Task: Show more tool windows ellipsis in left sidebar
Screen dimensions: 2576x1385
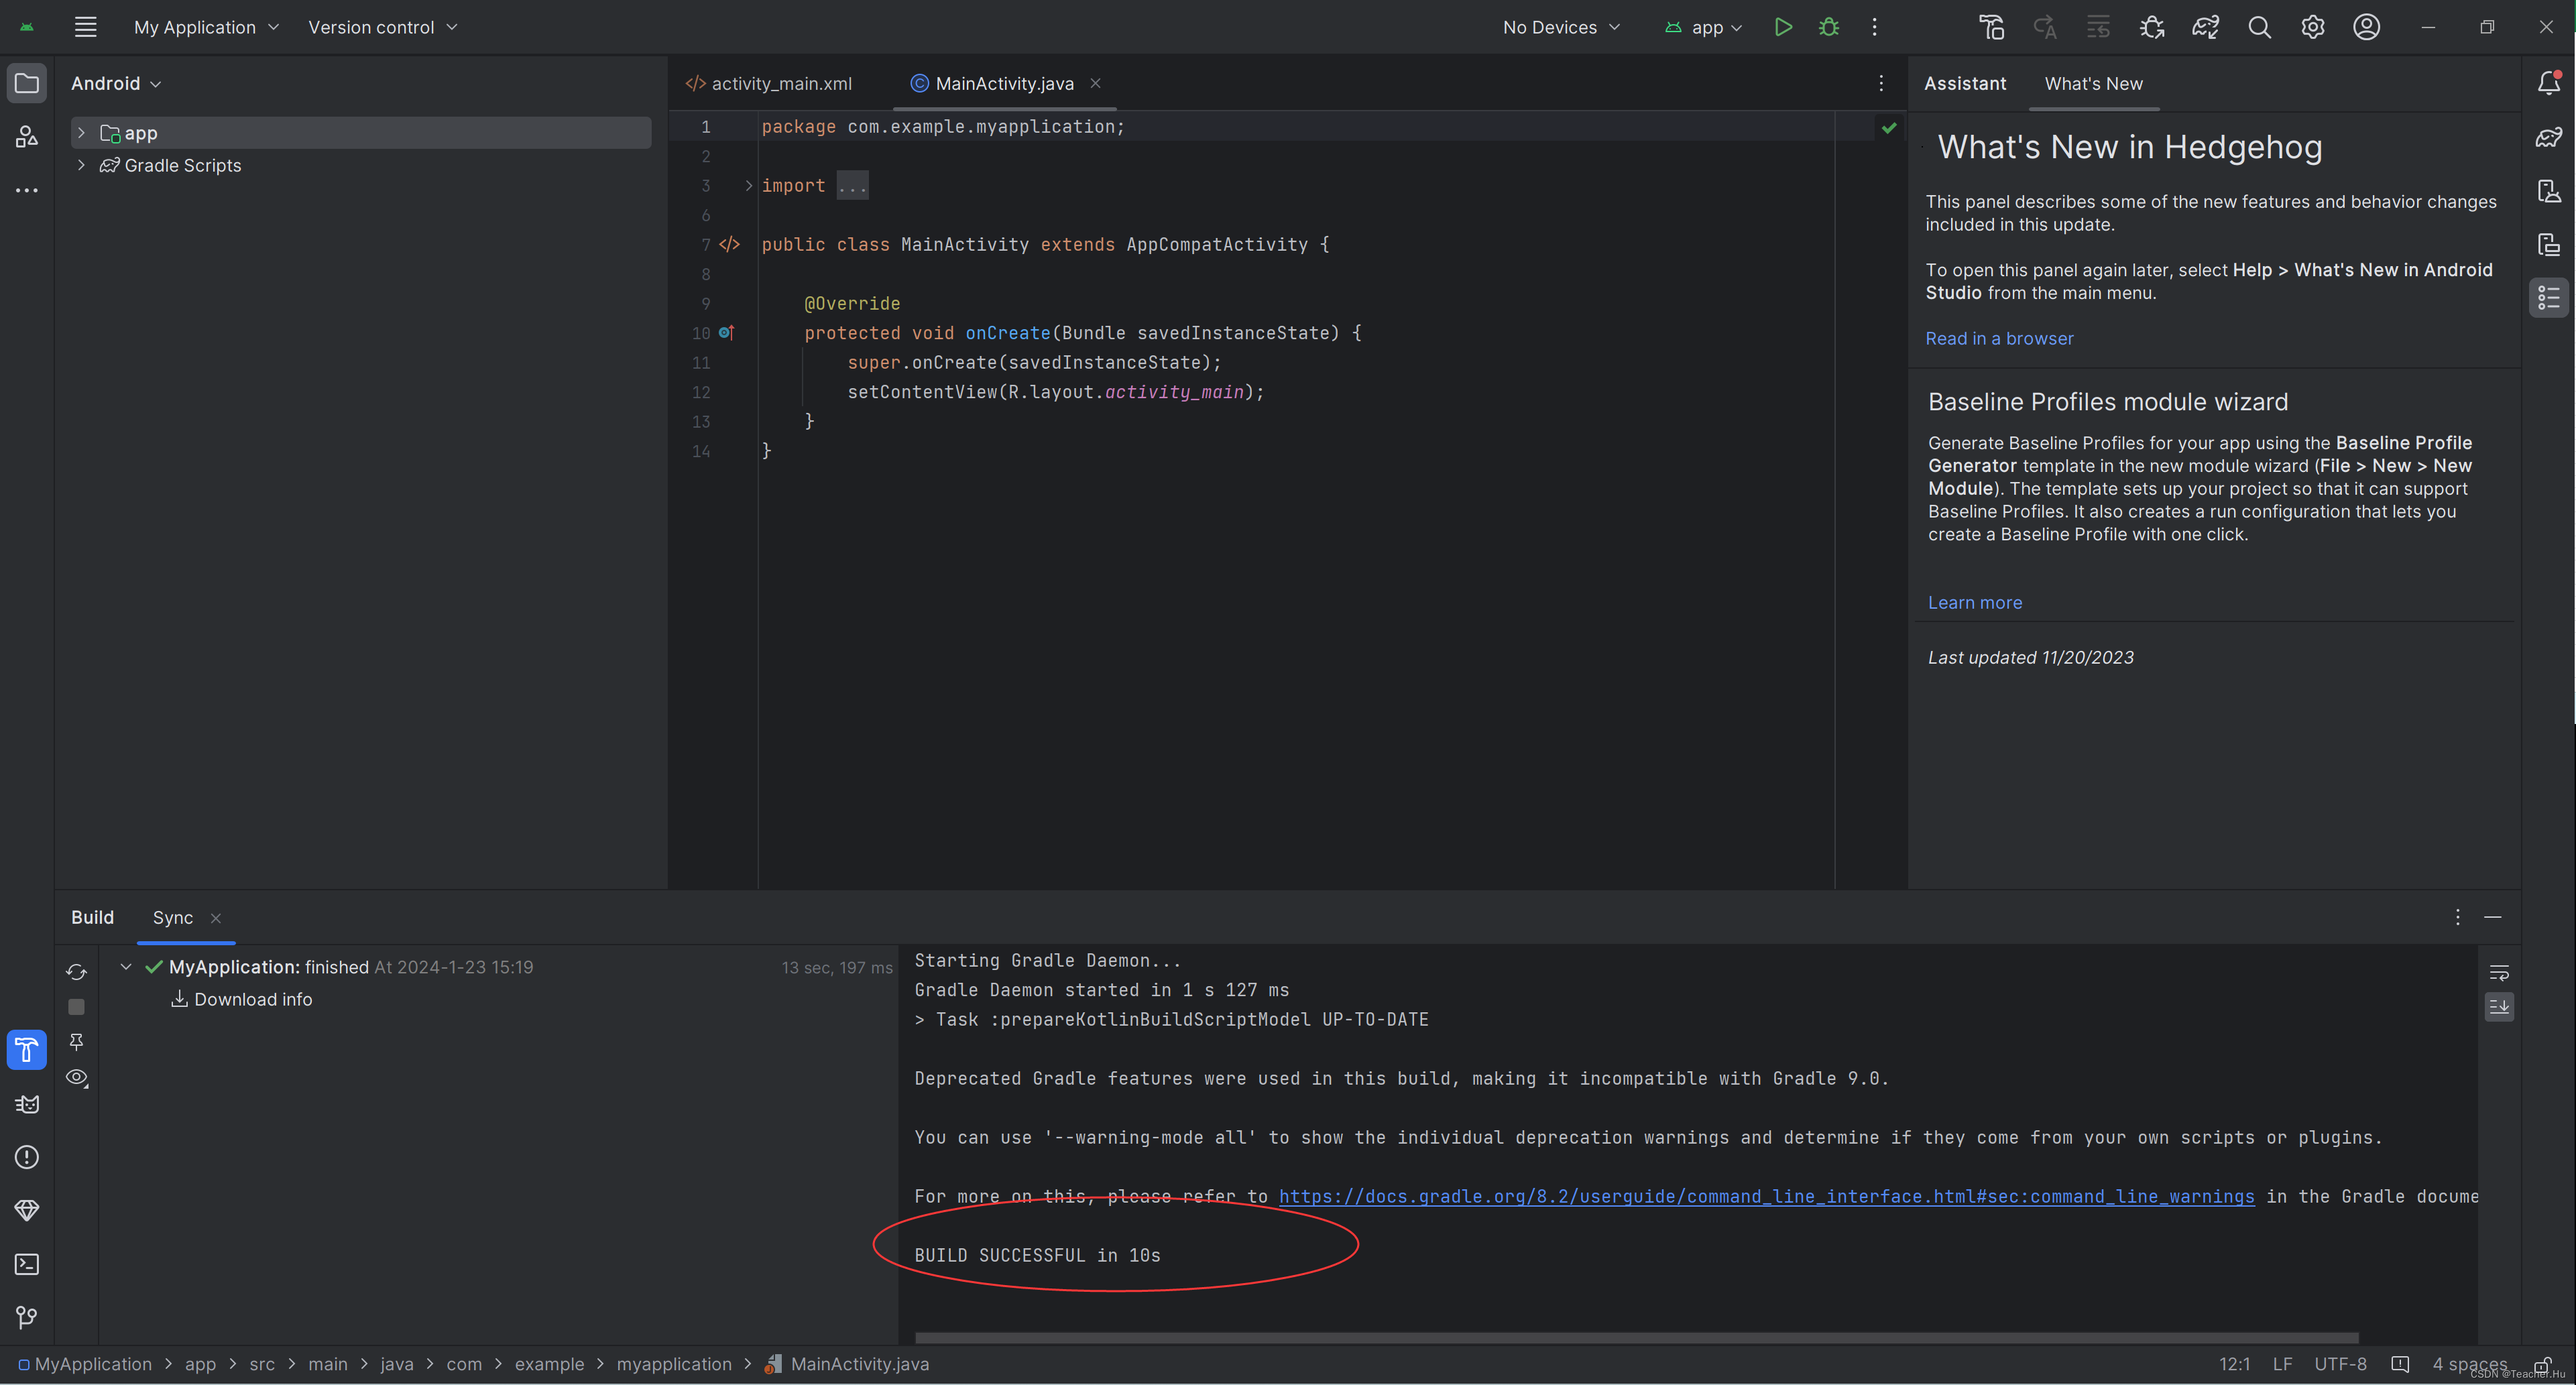Action: pyautogui.click(x=27, y=190)
